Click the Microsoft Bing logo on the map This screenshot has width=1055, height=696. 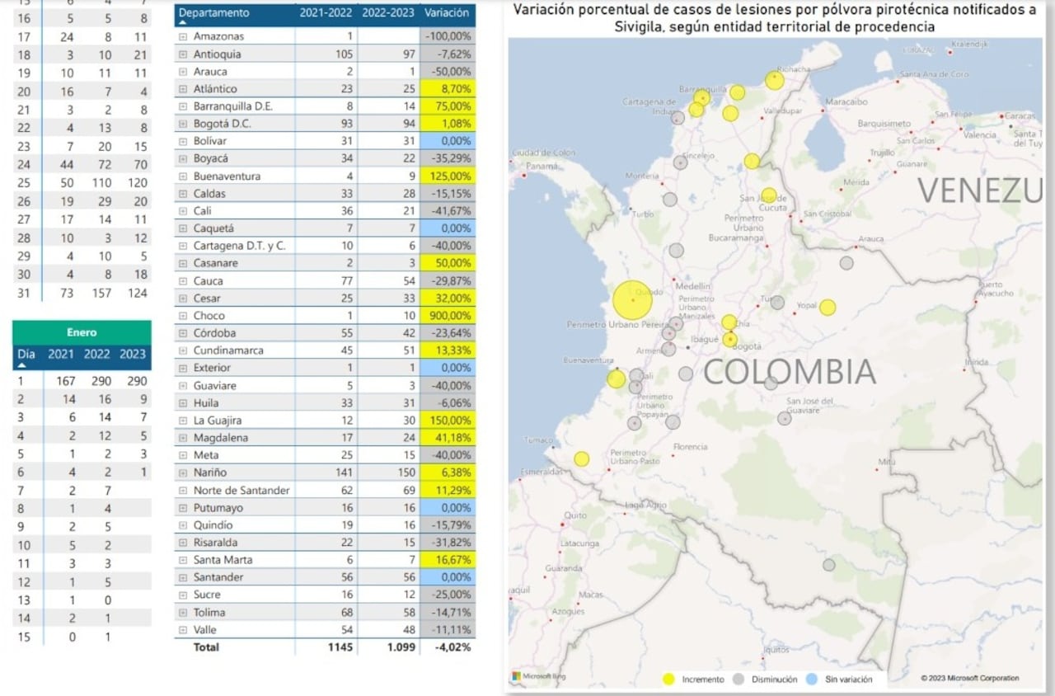pyautogui.click(x=538, y=677)
